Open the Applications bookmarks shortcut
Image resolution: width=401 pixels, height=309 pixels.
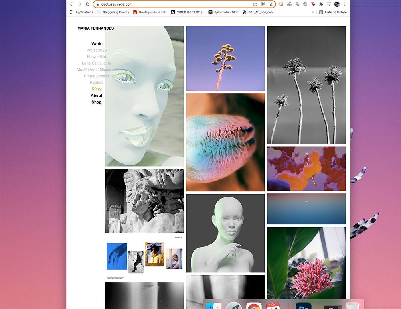click(81, 12)
